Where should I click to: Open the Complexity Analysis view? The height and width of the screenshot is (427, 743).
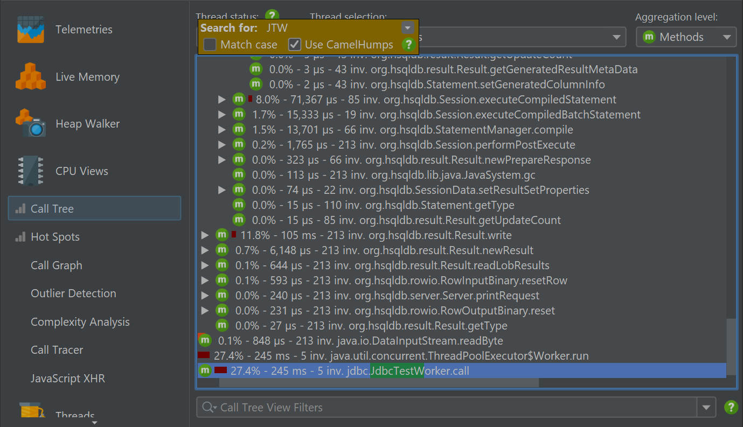80,322
